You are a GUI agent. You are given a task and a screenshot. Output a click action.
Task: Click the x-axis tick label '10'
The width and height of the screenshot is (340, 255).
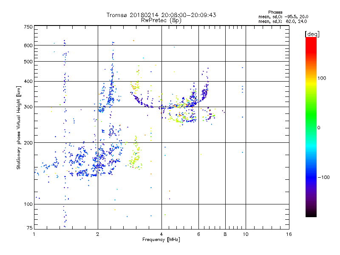point(246,234)
